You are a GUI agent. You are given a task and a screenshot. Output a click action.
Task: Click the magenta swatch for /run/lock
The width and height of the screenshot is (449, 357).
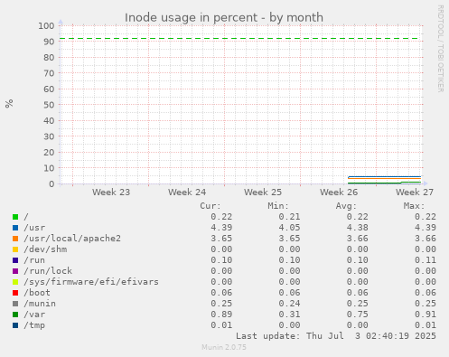[15, 271]
